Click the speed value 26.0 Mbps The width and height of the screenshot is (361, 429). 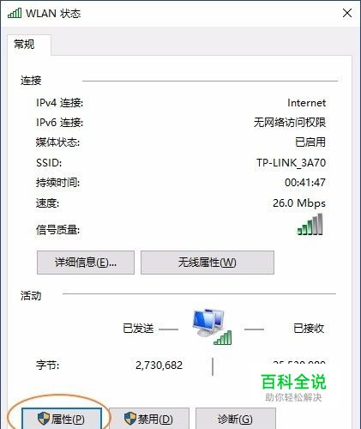click(299, 203)
